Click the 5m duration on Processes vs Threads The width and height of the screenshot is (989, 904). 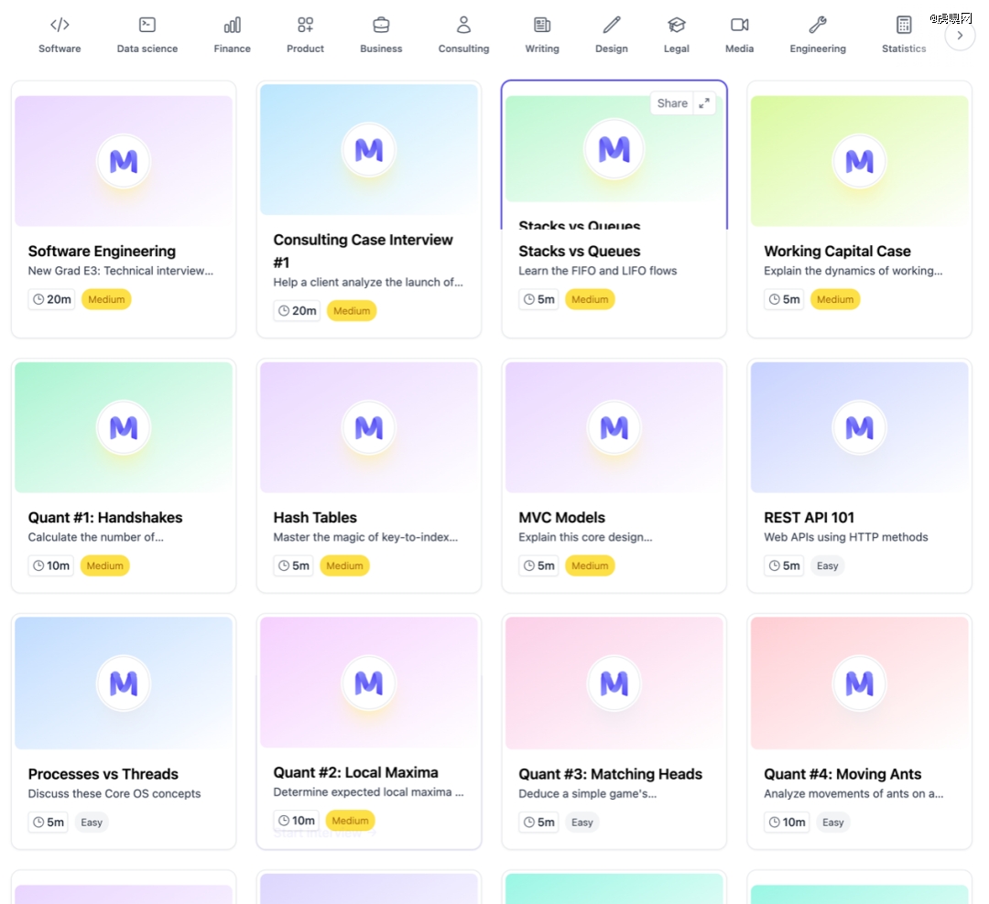(x=48, y=822)
